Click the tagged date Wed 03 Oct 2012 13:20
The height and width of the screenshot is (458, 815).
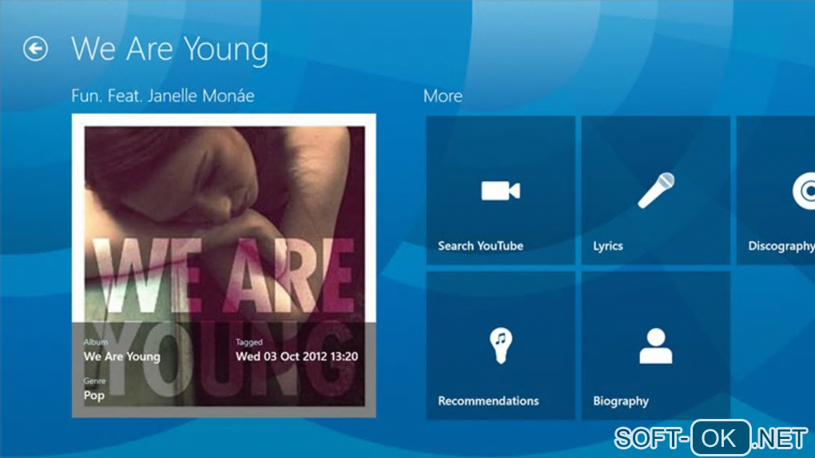(296, 356)
